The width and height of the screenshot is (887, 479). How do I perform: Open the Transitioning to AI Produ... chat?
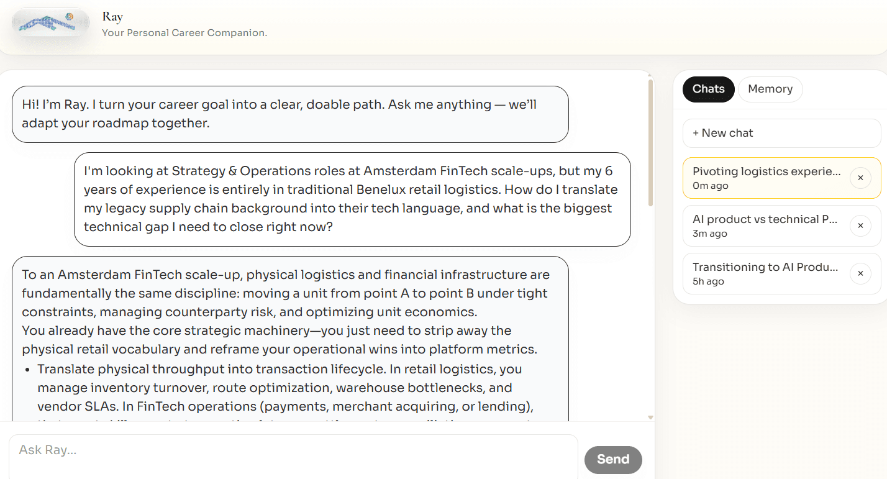(766, 273)
